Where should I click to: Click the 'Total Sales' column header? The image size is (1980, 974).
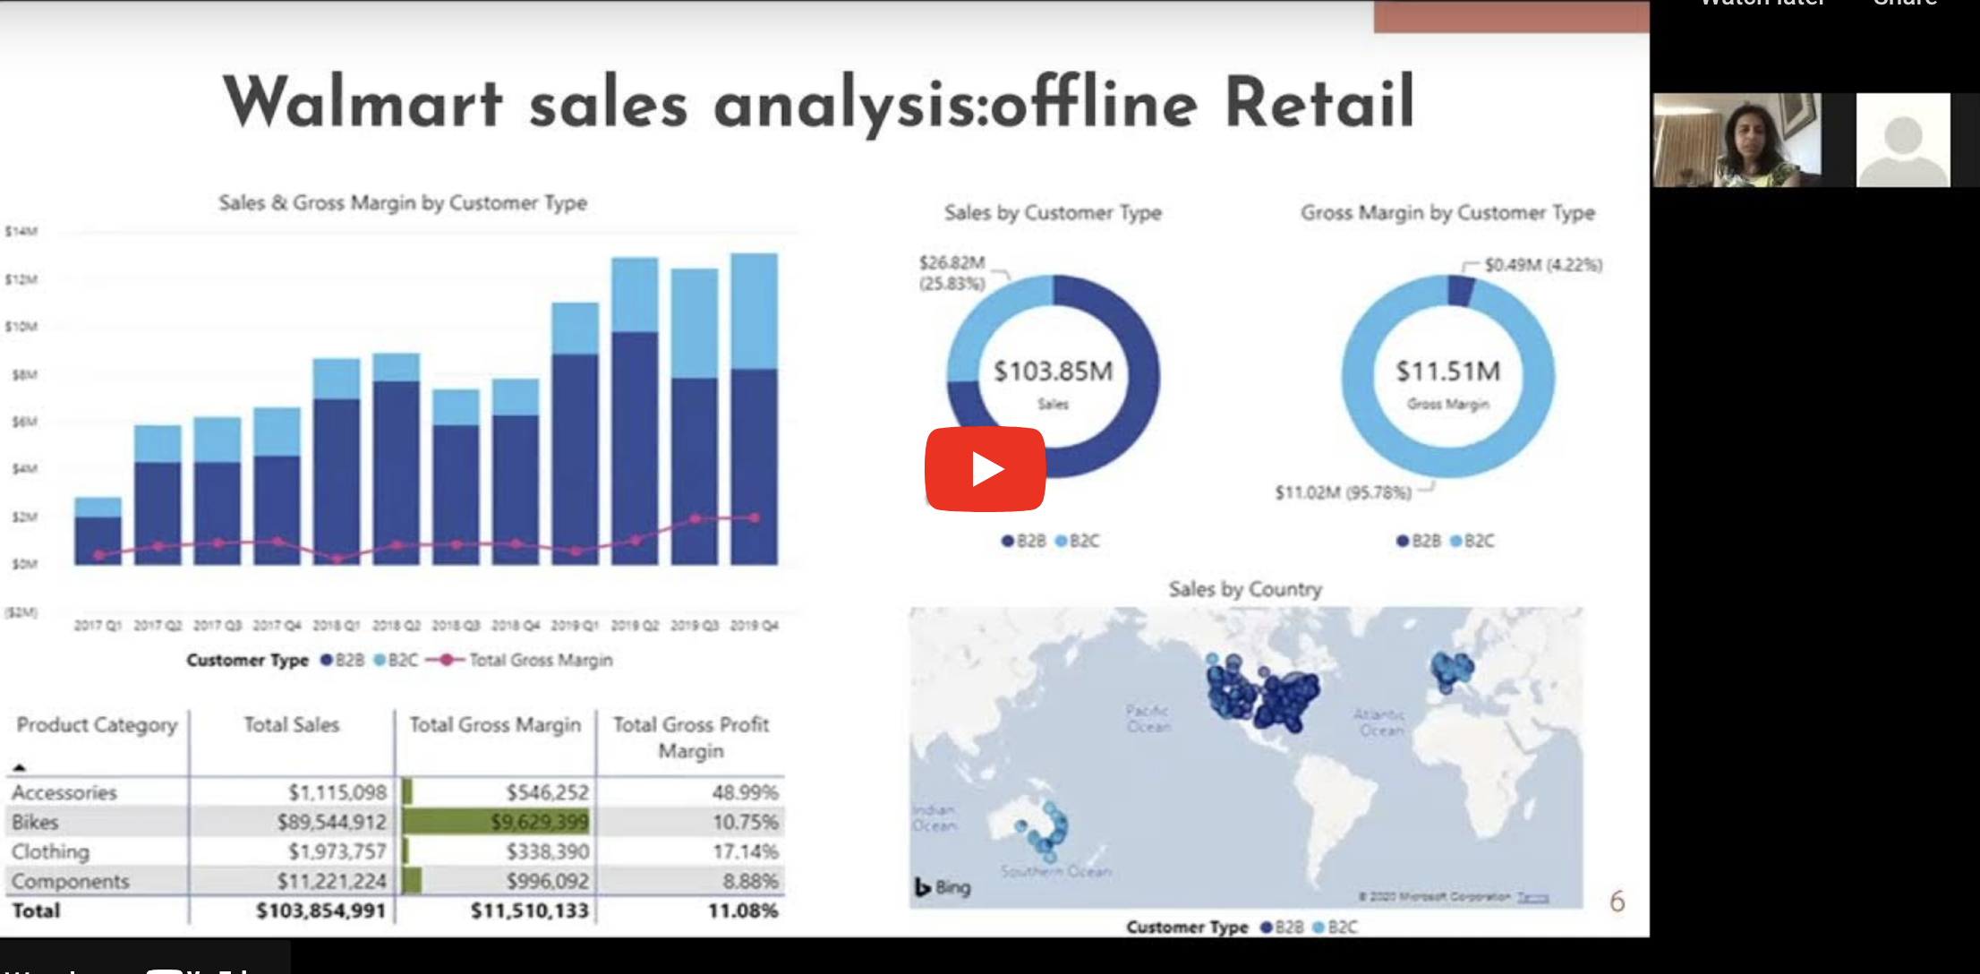[292, 725]
